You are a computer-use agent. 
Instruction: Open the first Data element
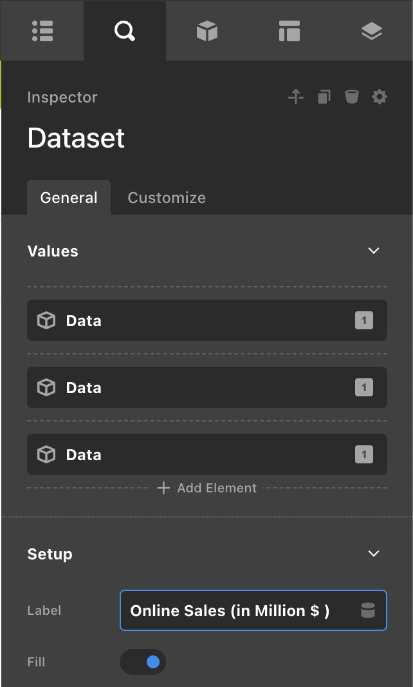pos(193,320)
